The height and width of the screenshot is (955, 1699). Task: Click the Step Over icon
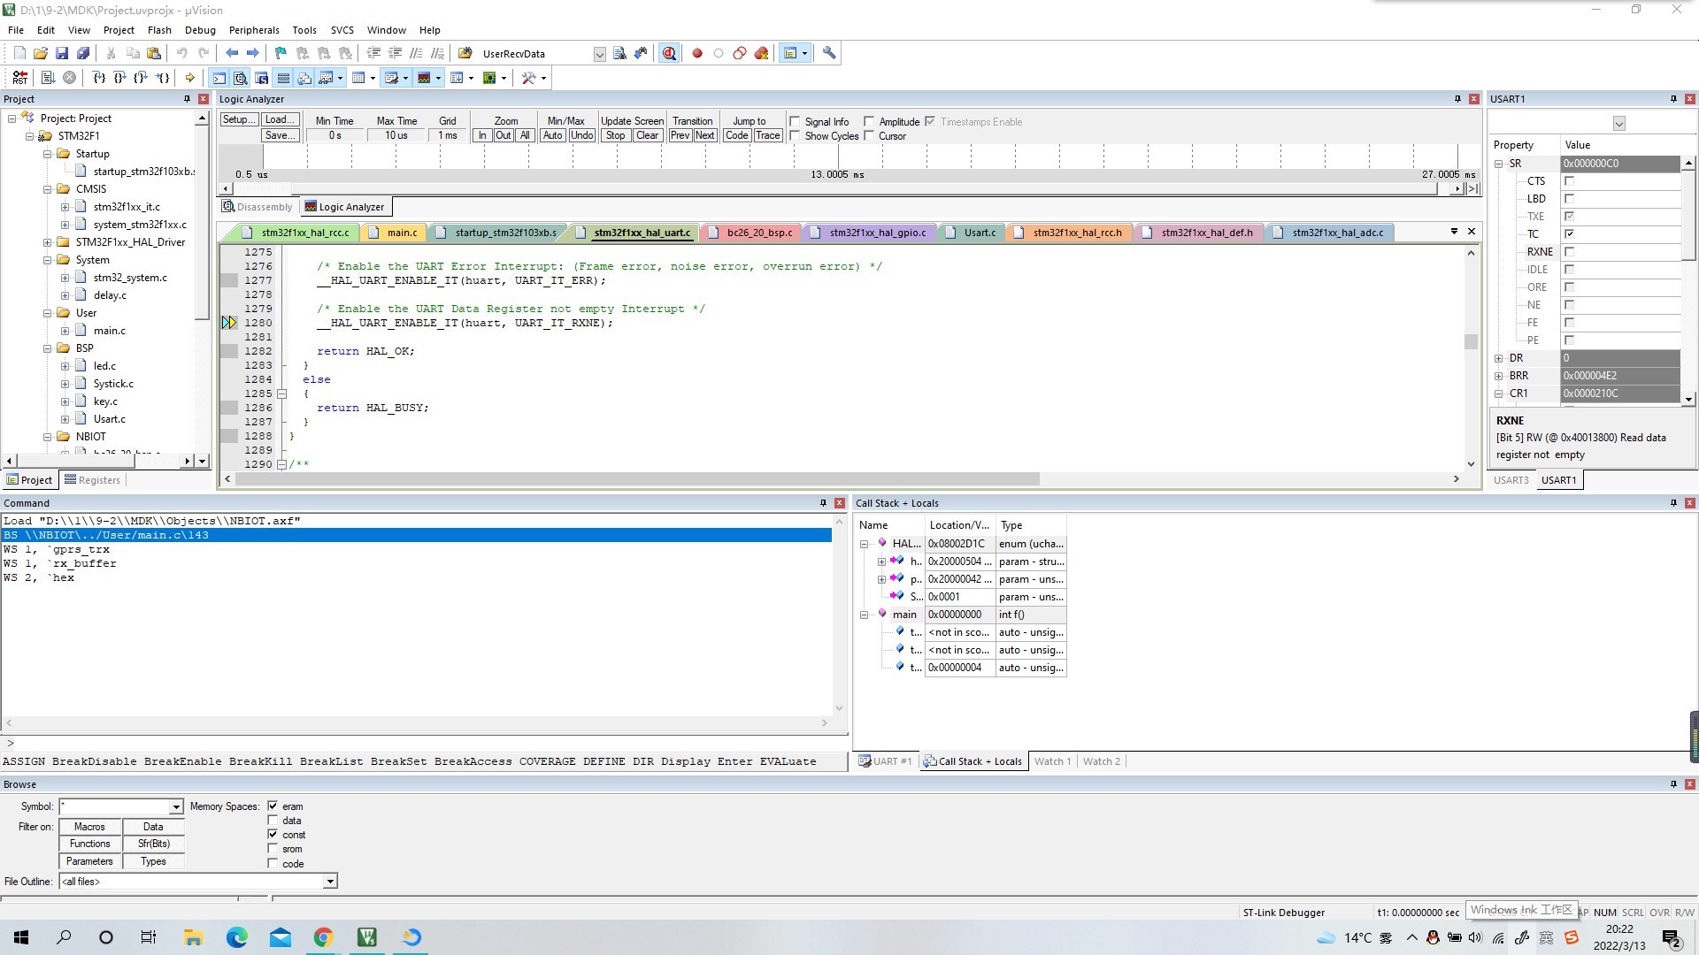tap(120, 78)
